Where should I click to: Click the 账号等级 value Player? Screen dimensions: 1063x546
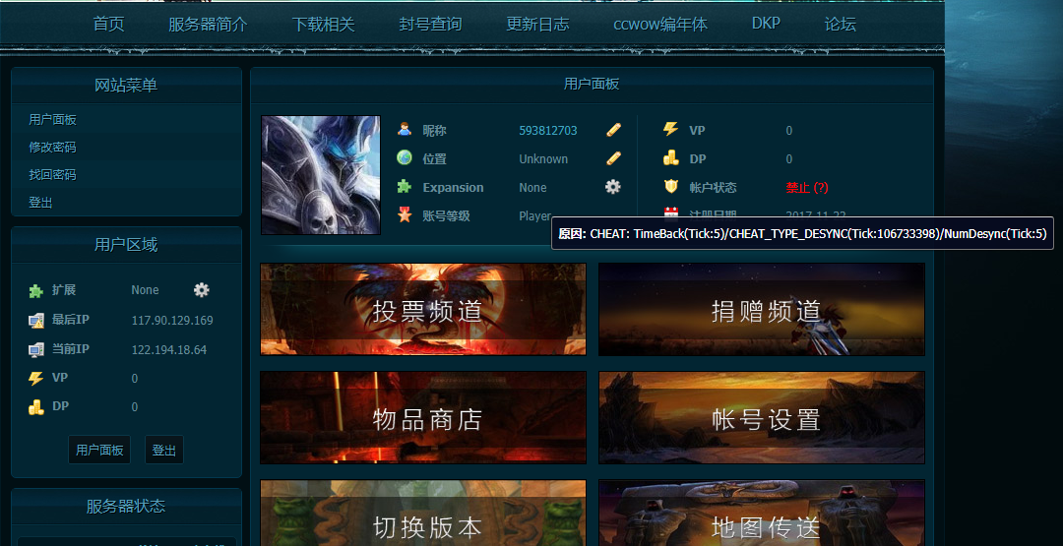click(534, 216)
